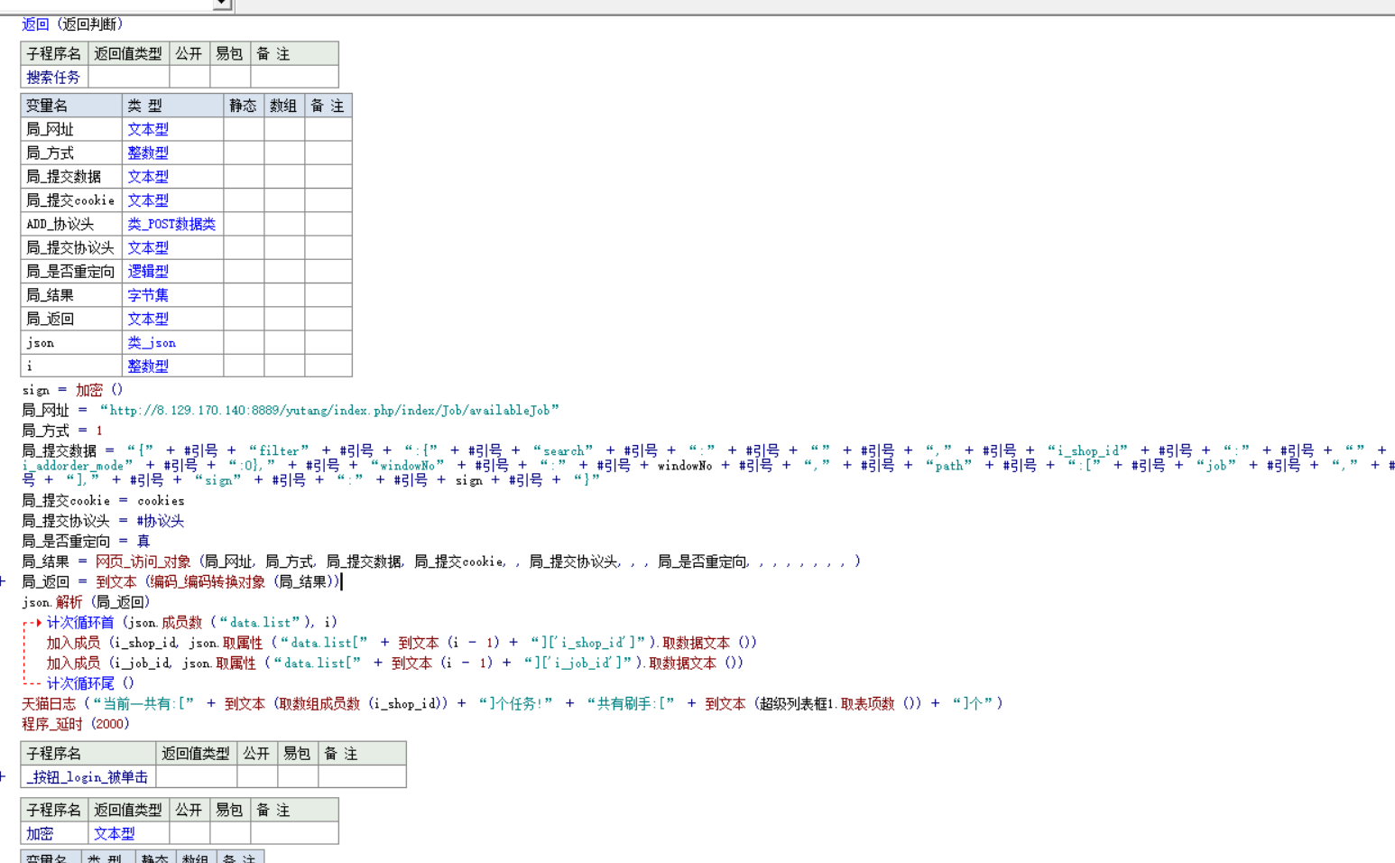Screen dimensions: 1395x863
Task: Select the _按钮_login_被单击 subroutine name
Action: pos(88,777)
